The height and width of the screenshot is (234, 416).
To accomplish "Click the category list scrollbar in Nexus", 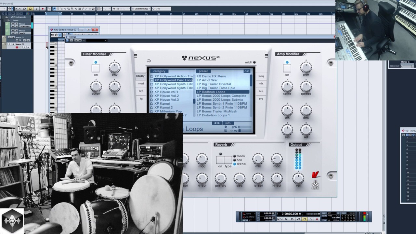I will pos(194,96).
